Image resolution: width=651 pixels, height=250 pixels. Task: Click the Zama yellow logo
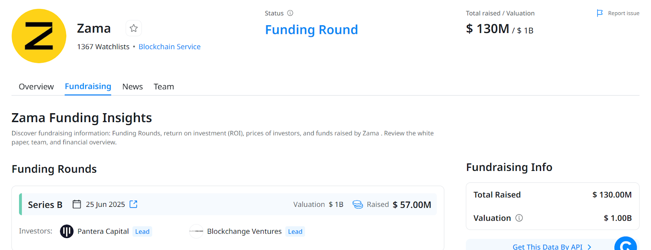tap(39, 36)
